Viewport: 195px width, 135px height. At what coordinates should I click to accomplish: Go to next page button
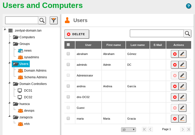(x=183, y=129)
